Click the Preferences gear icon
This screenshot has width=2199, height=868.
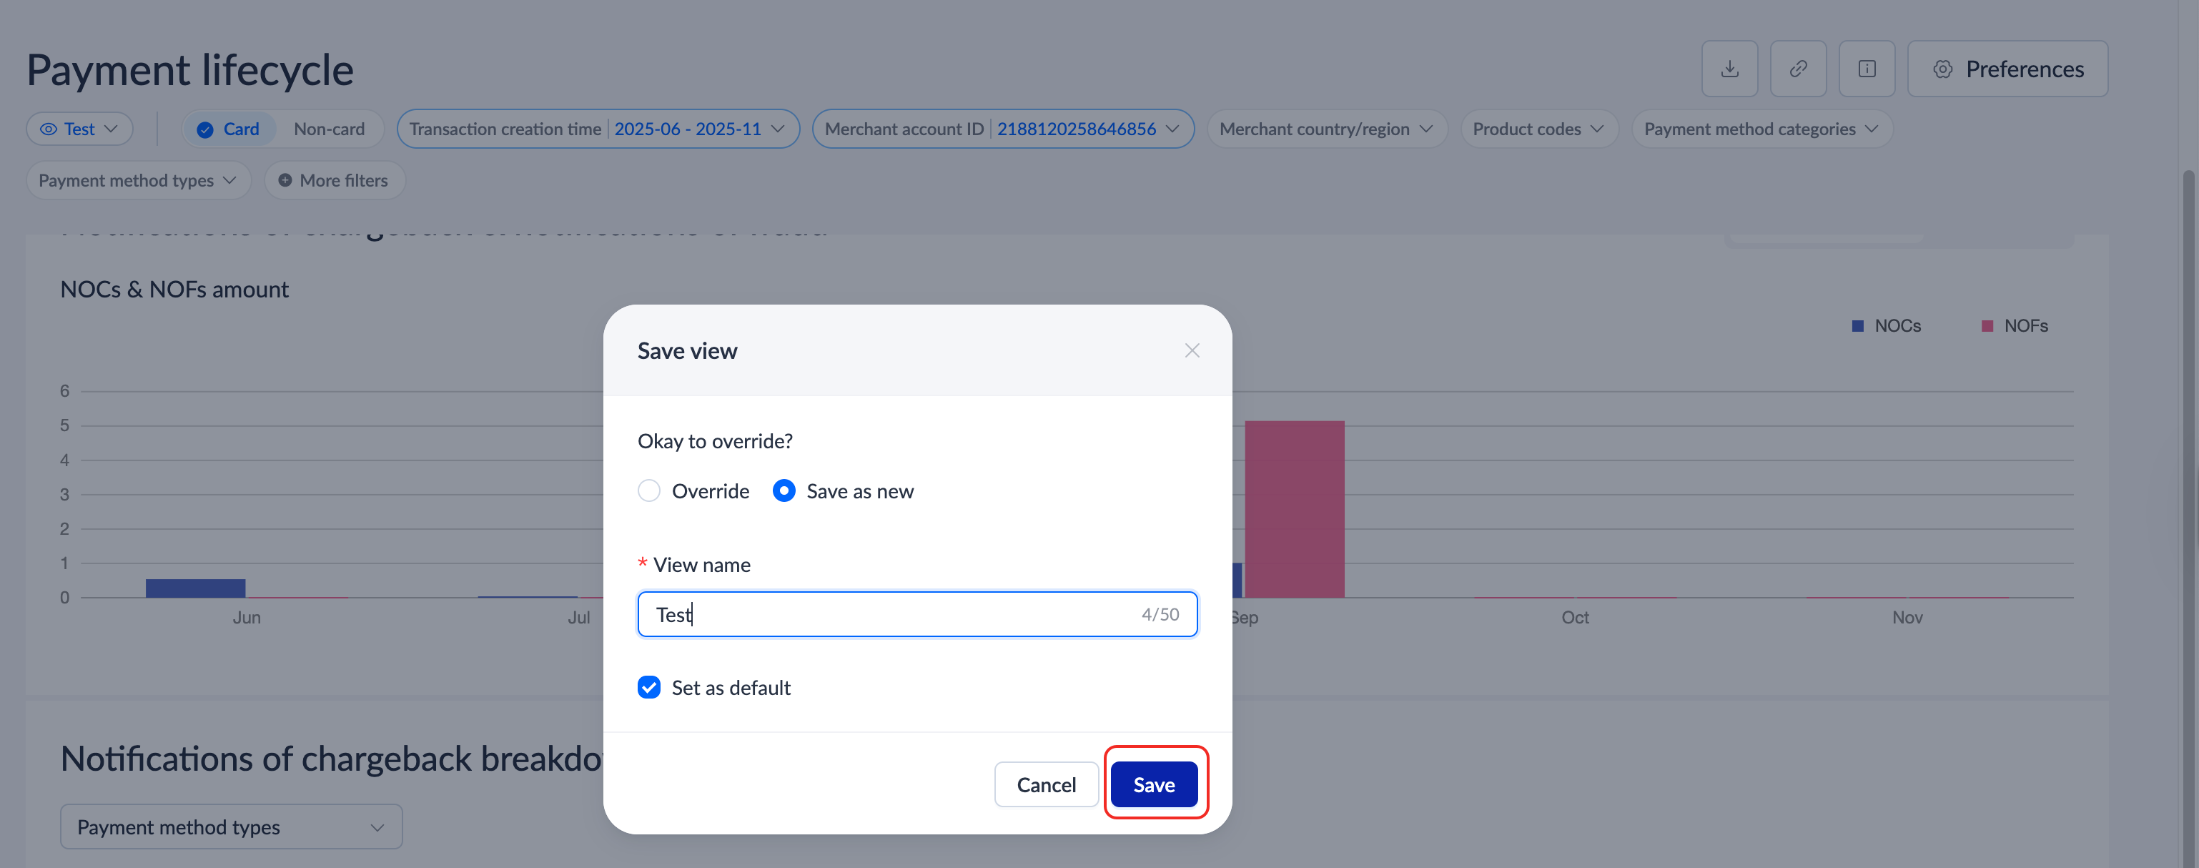[1943, 69]
